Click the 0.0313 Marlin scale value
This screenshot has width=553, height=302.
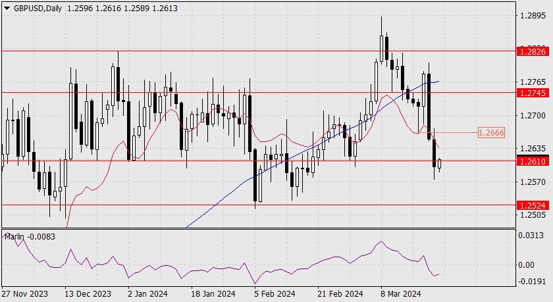(x=531, y=236)
